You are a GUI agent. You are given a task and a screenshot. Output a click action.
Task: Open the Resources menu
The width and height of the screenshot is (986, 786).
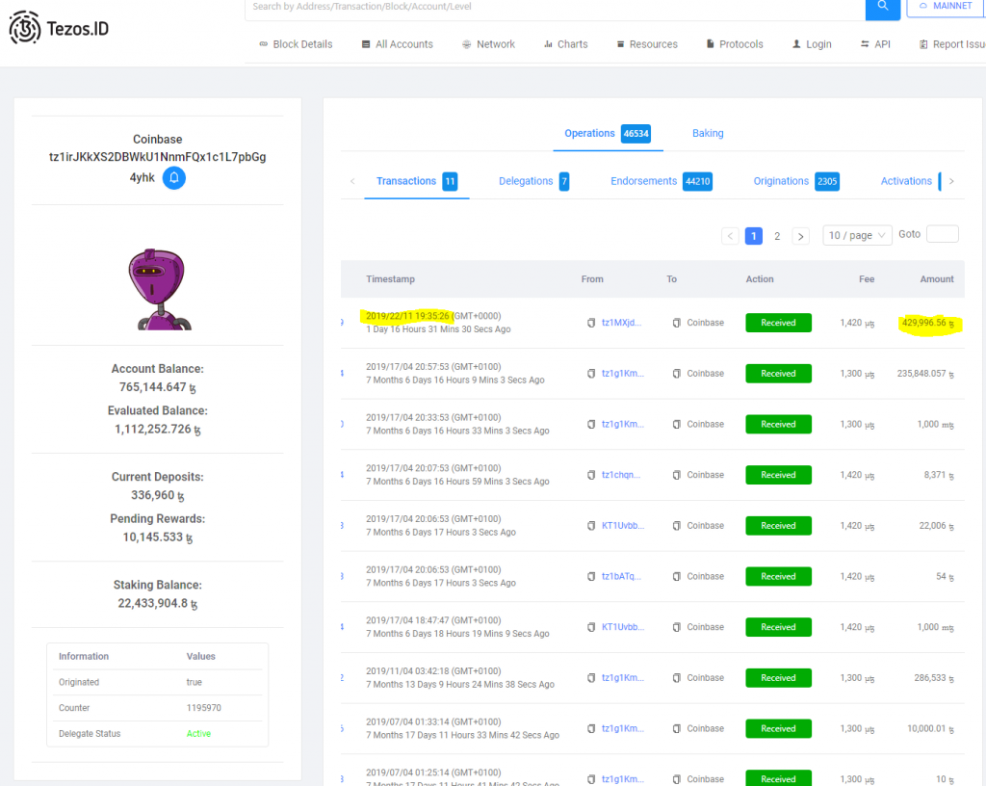[x=647, y=44]
